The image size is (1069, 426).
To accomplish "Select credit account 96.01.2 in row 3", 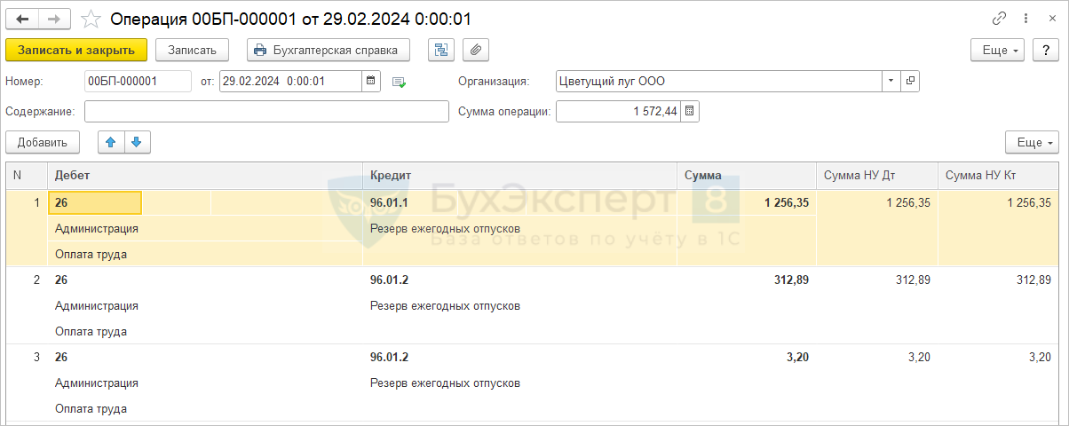I will tap(389, 358).
